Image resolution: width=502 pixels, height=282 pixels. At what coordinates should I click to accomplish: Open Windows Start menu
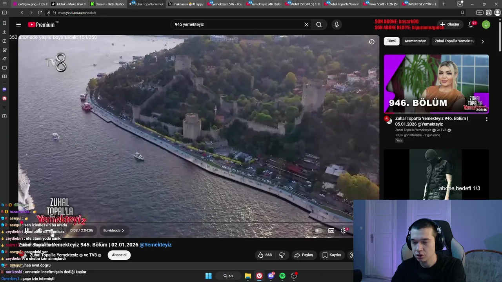pos(208,276)
